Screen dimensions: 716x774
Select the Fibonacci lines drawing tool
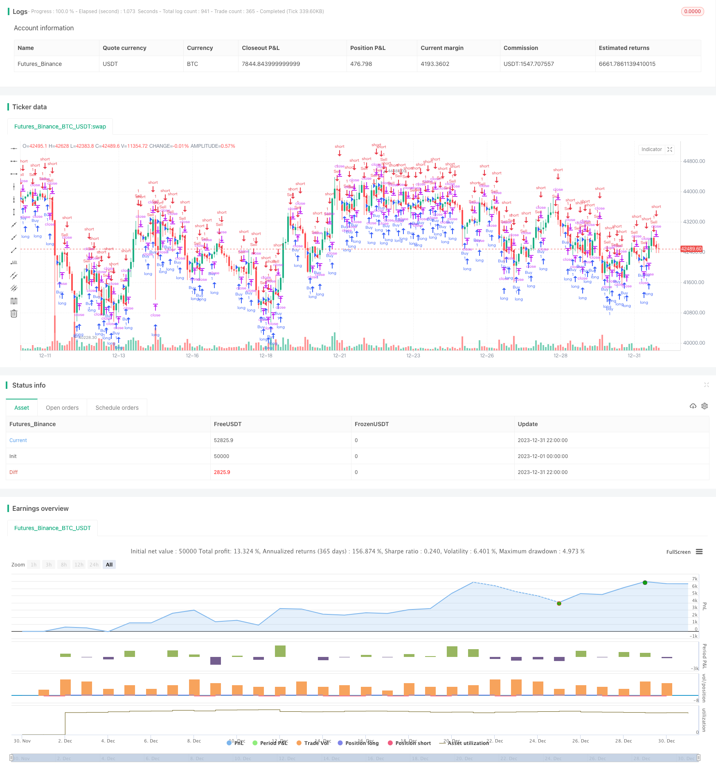14,301
